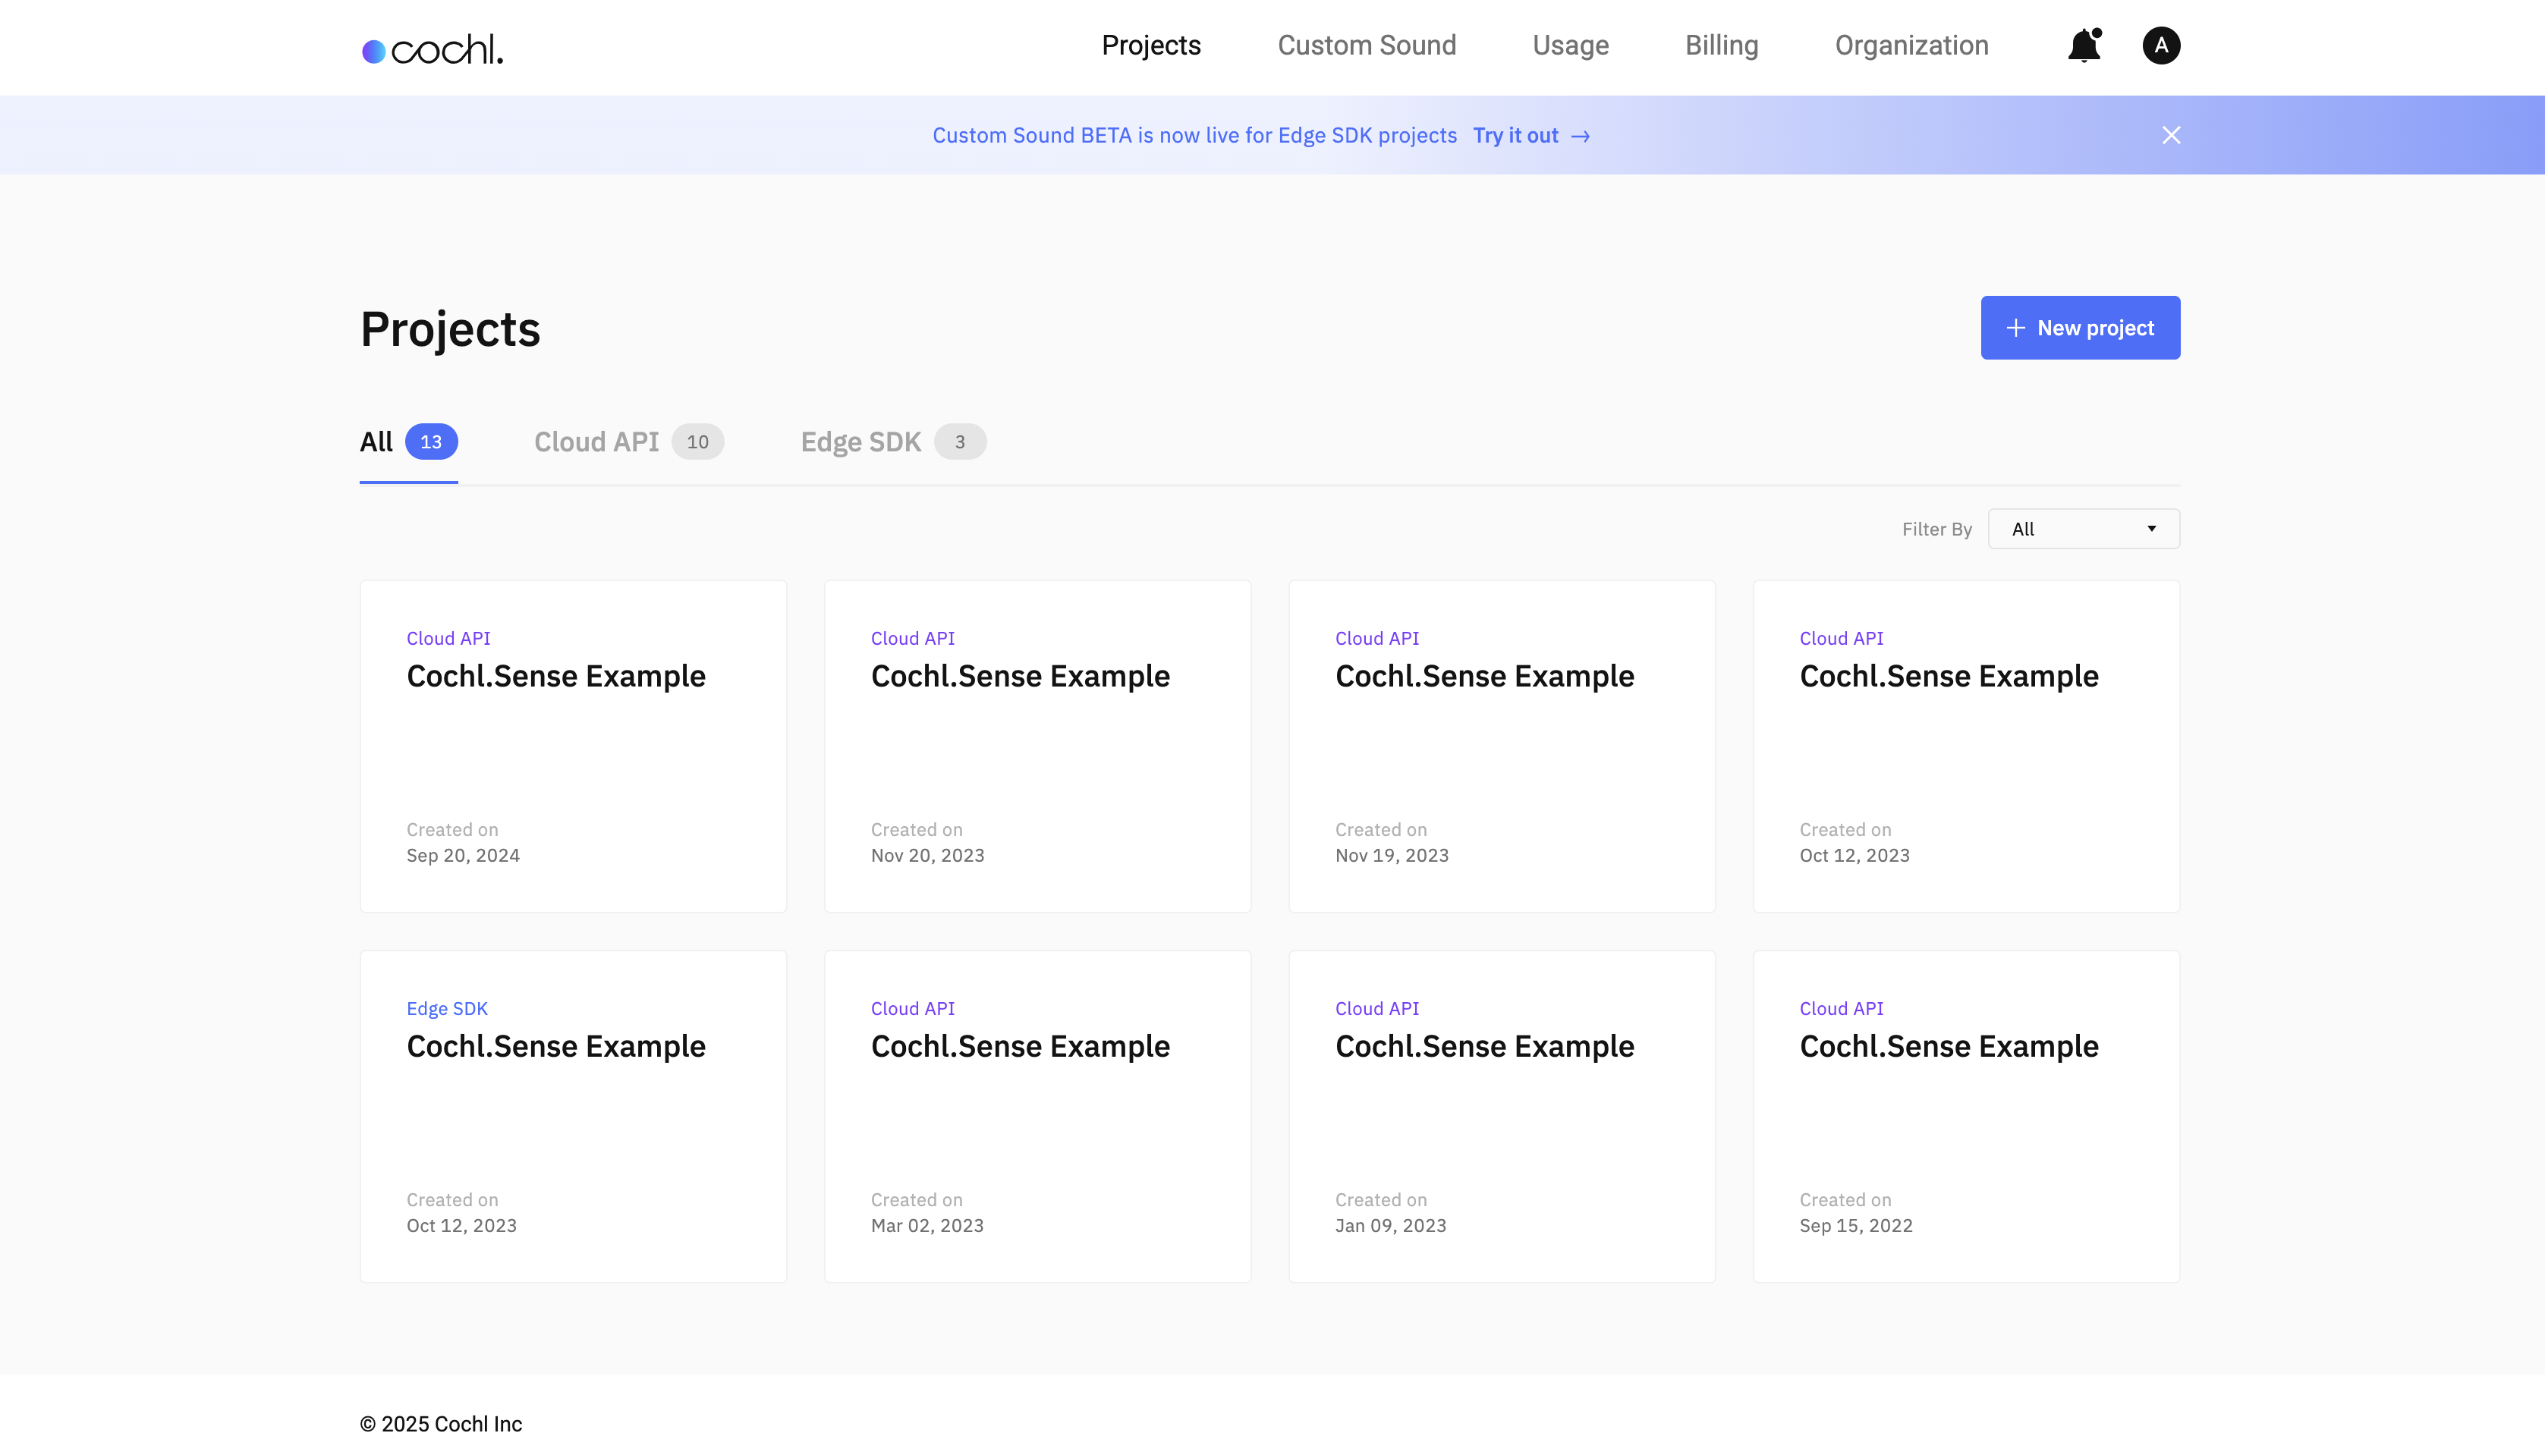Switch to the Cloud API tab
This screenshot has height=1455, width=2545.
(x=629, y=442)
